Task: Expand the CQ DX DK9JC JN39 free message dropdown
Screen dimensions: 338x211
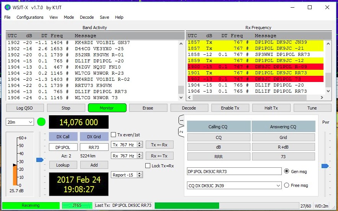Action: tap(278, 185)
